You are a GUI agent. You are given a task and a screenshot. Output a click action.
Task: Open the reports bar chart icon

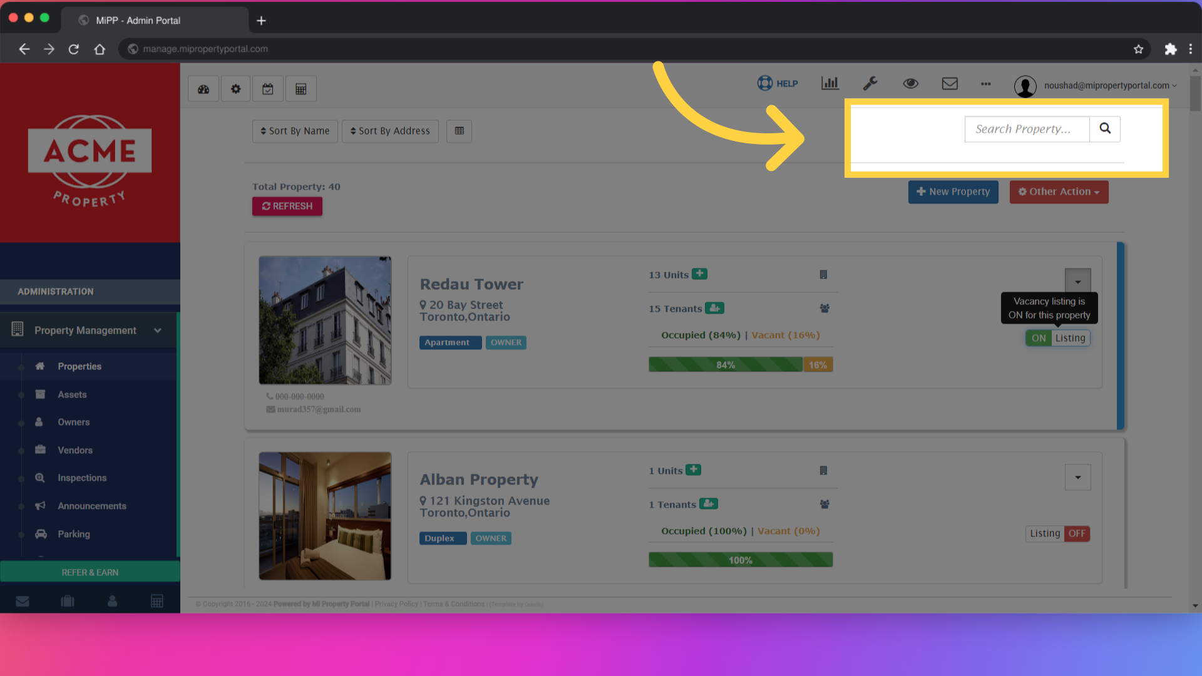click(830, 83)
